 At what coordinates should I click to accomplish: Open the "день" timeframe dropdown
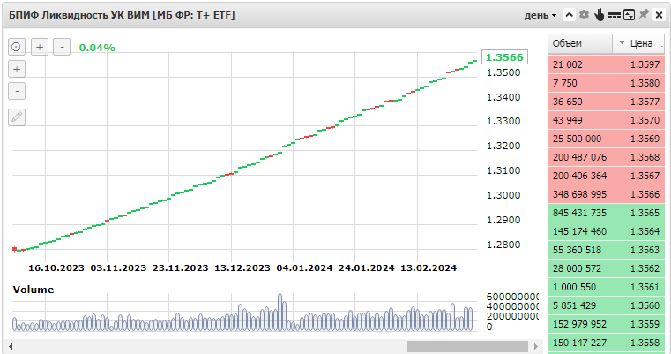click(x=541, y=15)
